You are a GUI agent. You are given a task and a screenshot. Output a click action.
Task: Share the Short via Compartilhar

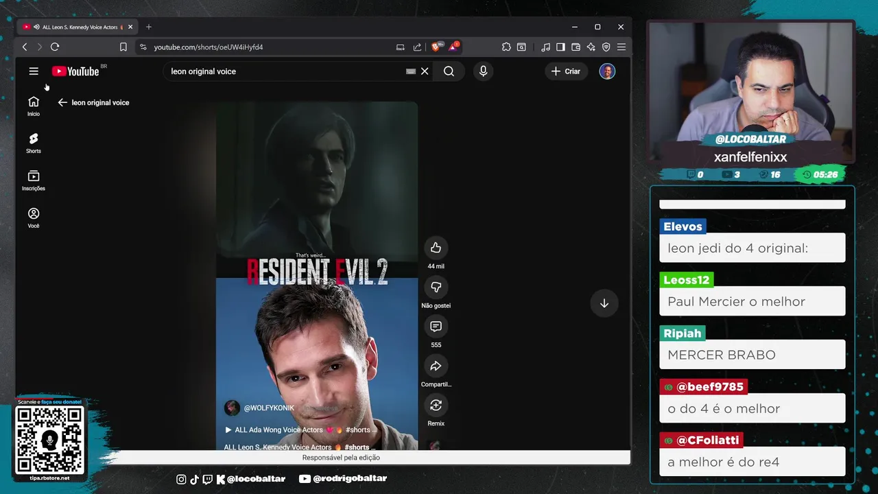point(436,366)
